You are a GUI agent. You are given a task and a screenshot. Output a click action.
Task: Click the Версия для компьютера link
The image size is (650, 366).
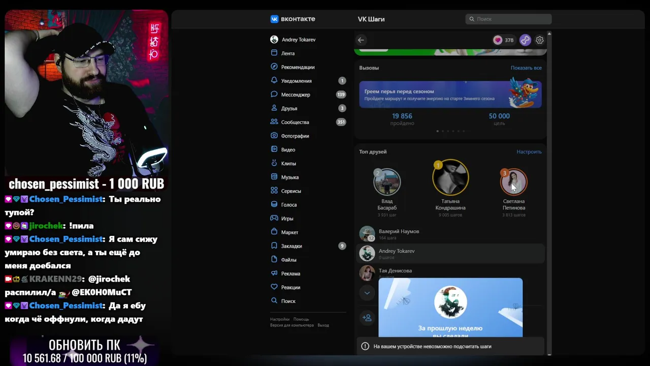pyautogui.click(x=292, y=325)
